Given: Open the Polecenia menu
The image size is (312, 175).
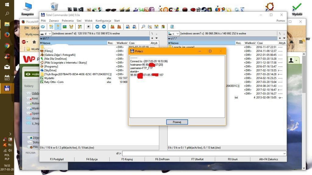Looking at the screenshot, I should point(68,21).
